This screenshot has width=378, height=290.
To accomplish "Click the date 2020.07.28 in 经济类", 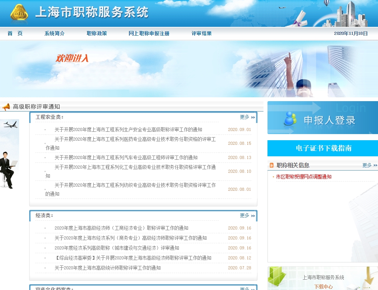I will [239, 268].
